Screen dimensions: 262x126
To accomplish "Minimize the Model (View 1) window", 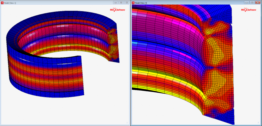I will click(116, 3).
